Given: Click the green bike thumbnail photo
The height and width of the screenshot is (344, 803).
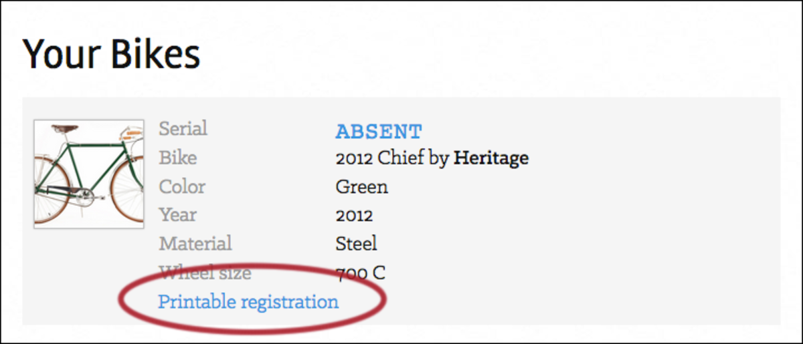Looking at the screenshot, I should [89, 174].
